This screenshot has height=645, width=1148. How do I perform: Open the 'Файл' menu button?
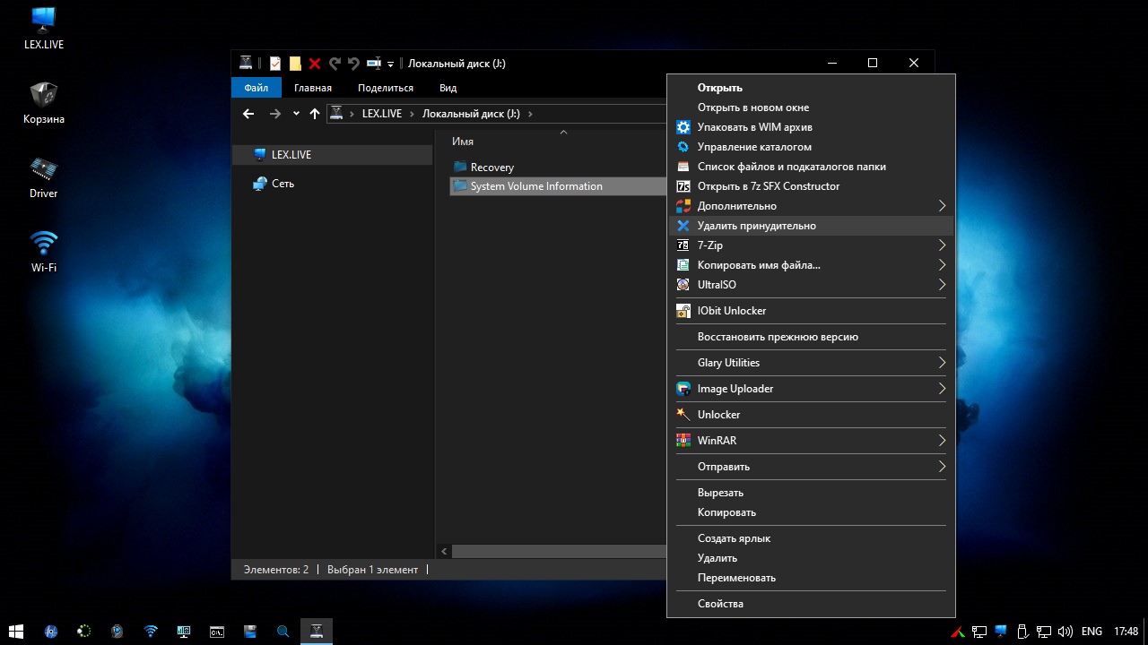(256, 88)
